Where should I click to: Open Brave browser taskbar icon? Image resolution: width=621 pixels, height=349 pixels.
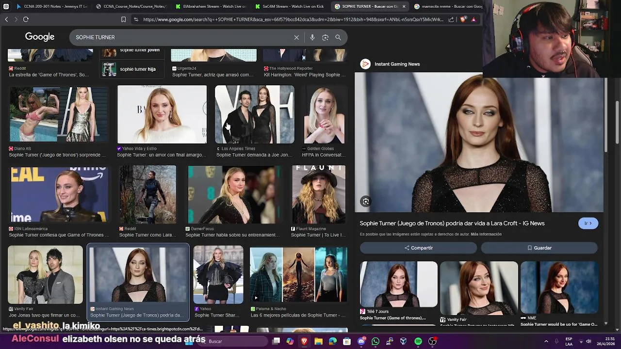click(304, 341)
